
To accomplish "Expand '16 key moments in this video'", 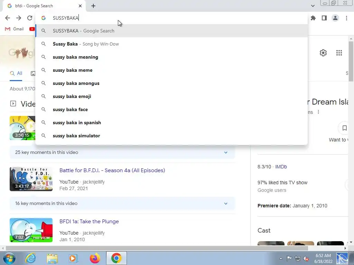I will (122, 204).
